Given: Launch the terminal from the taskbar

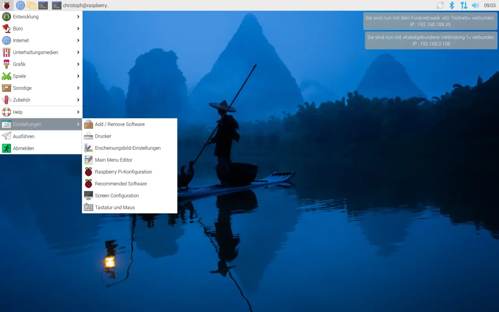Looking at the screenshot, I should pyautogui.click(x=43, y=5).
